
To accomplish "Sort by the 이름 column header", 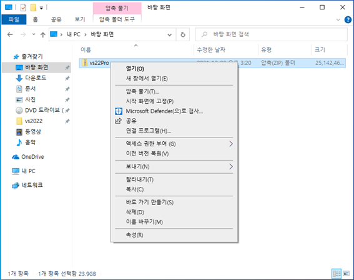I will (86, 50).
